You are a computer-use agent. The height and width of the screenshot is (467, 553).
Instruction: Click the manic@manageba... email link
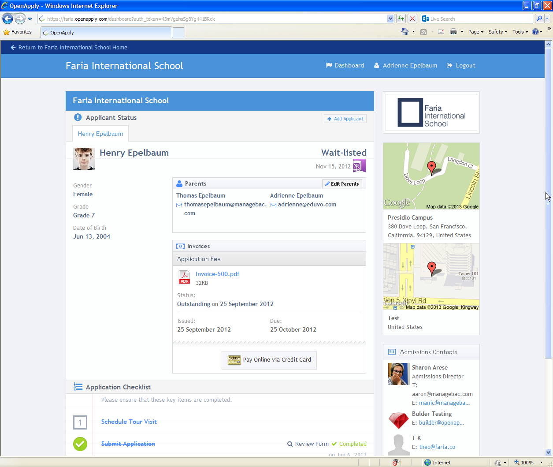point(444,403)
